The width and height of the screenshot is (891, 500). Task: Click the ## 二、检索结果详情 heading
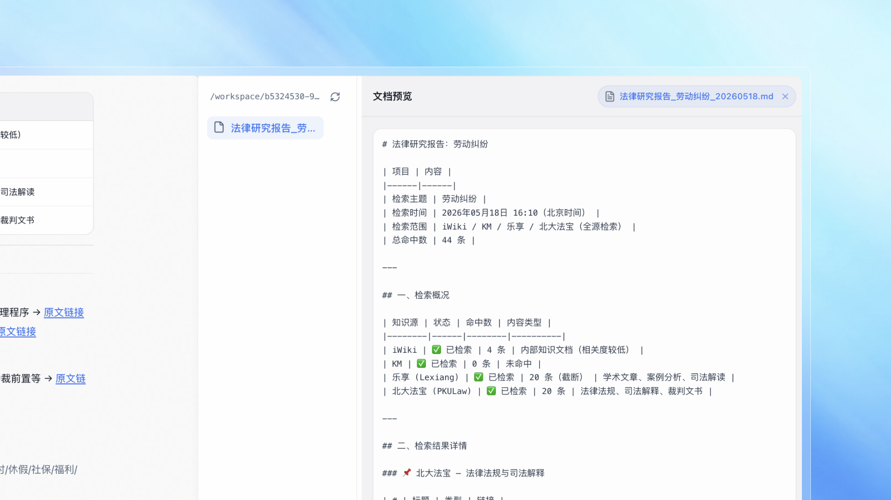coord(425,446)
